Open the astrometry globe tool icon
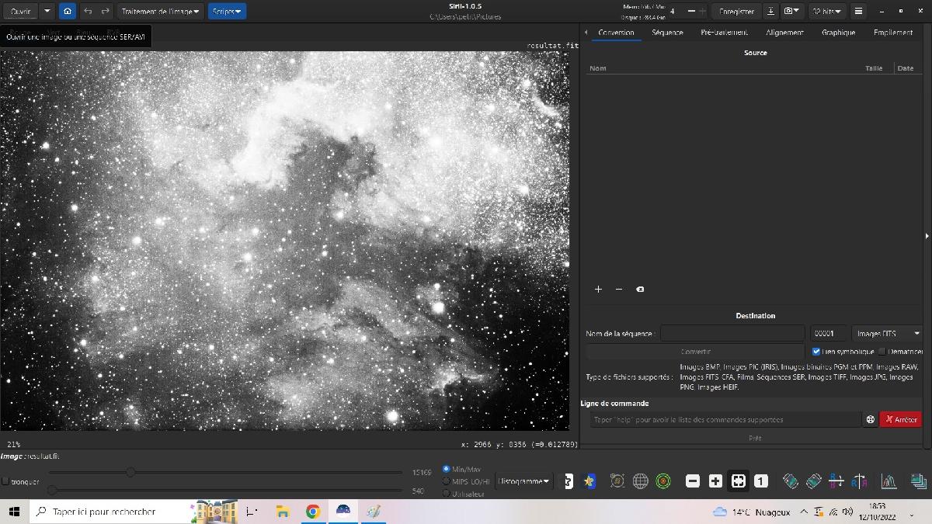The image size is (932, 524). [639, 481]
